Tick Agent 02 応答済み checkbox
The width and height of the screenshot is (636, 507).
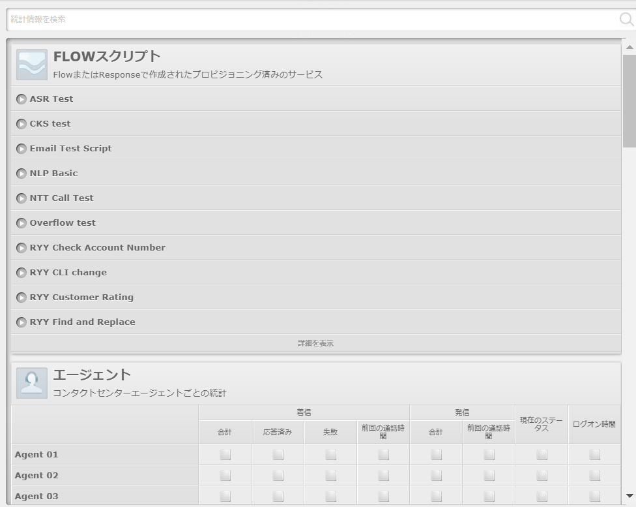click(x=278, y=475)
